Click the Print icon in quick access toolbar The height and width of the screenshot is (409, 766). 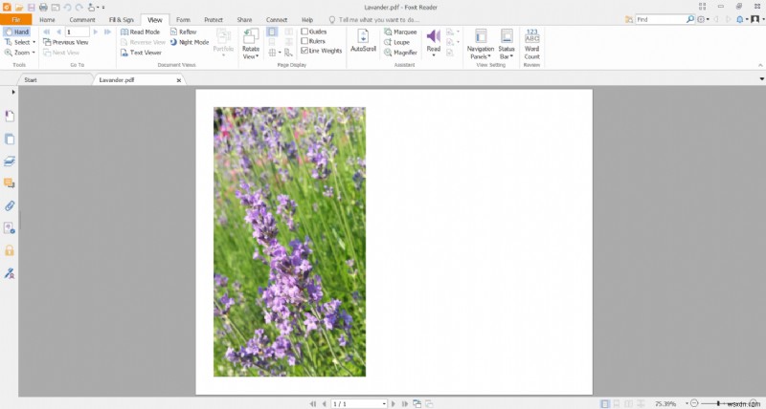[x=43, y=8]
